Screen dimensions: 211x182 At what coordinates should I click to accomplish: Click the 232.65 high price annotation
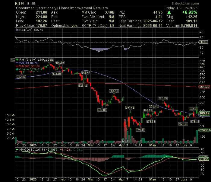point(163,98)
